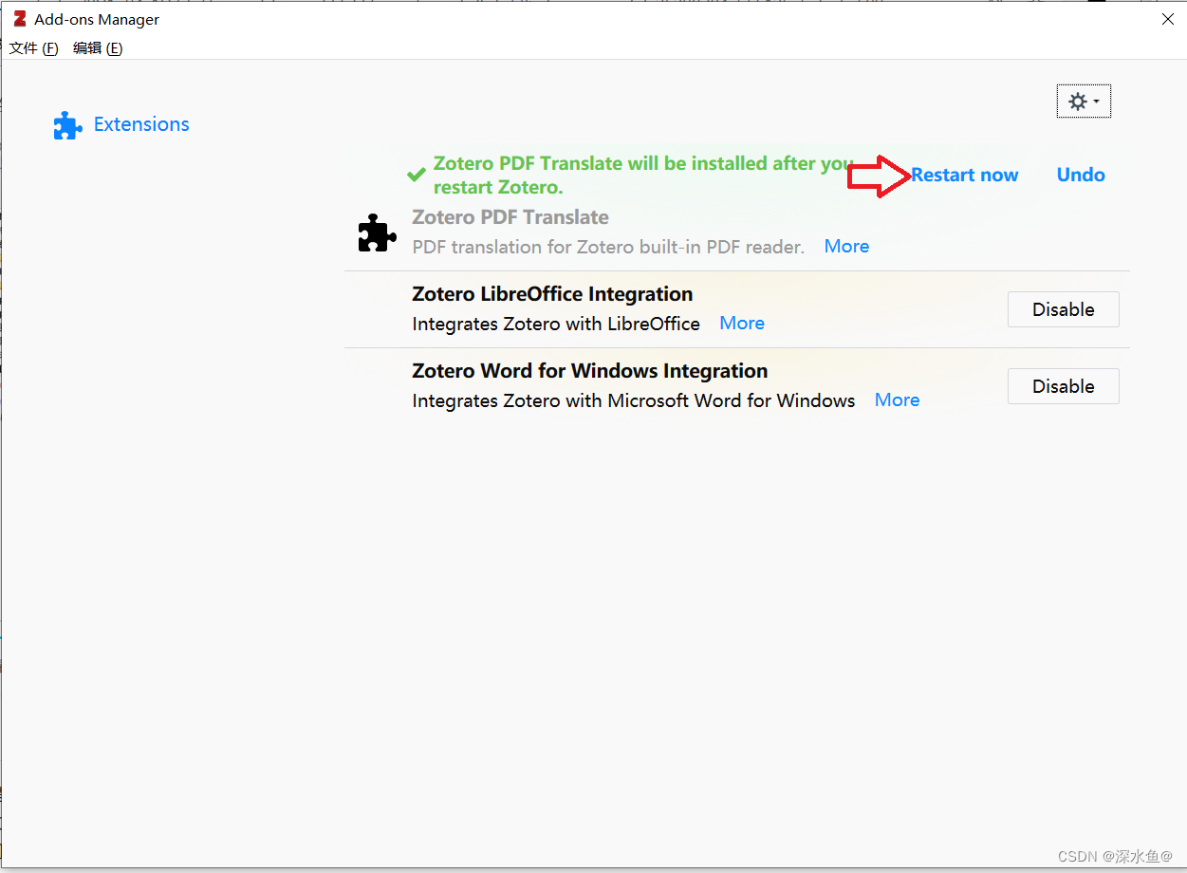Click the Zotero logo in the title bar

20,19
